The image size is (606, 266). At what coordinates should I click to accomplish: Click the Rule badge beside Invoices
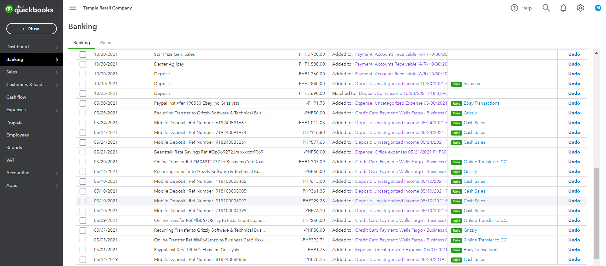pos(456,84)
